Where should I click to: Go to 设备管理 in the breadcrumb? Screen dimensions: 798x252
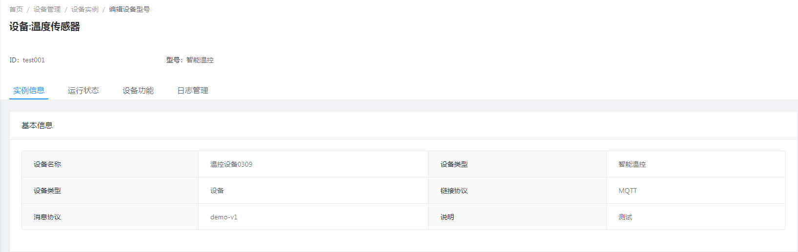coord(47,9)
